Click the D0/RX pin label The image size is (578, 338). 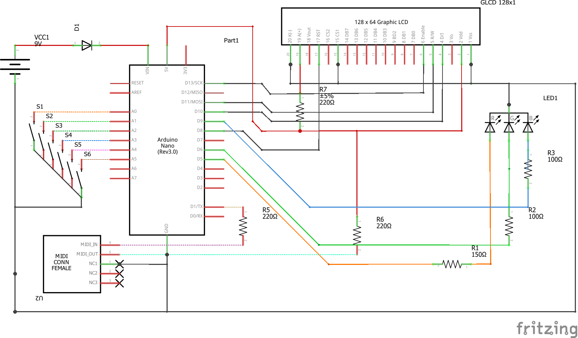coord(197,216)
